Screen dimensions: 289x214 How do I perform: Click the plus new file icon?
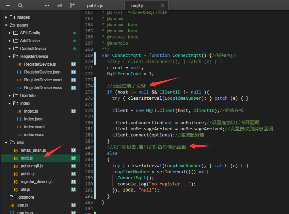pos(8,6)
